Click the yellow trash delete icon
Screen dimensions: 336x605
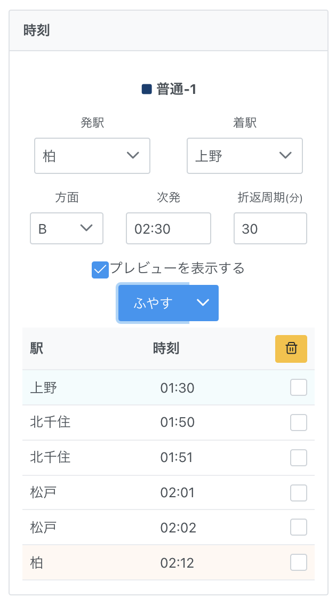291,349
